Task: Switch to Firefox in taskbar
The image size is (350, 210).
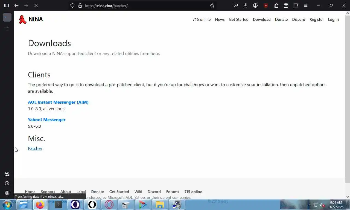Action: click(x=40, y=205)
